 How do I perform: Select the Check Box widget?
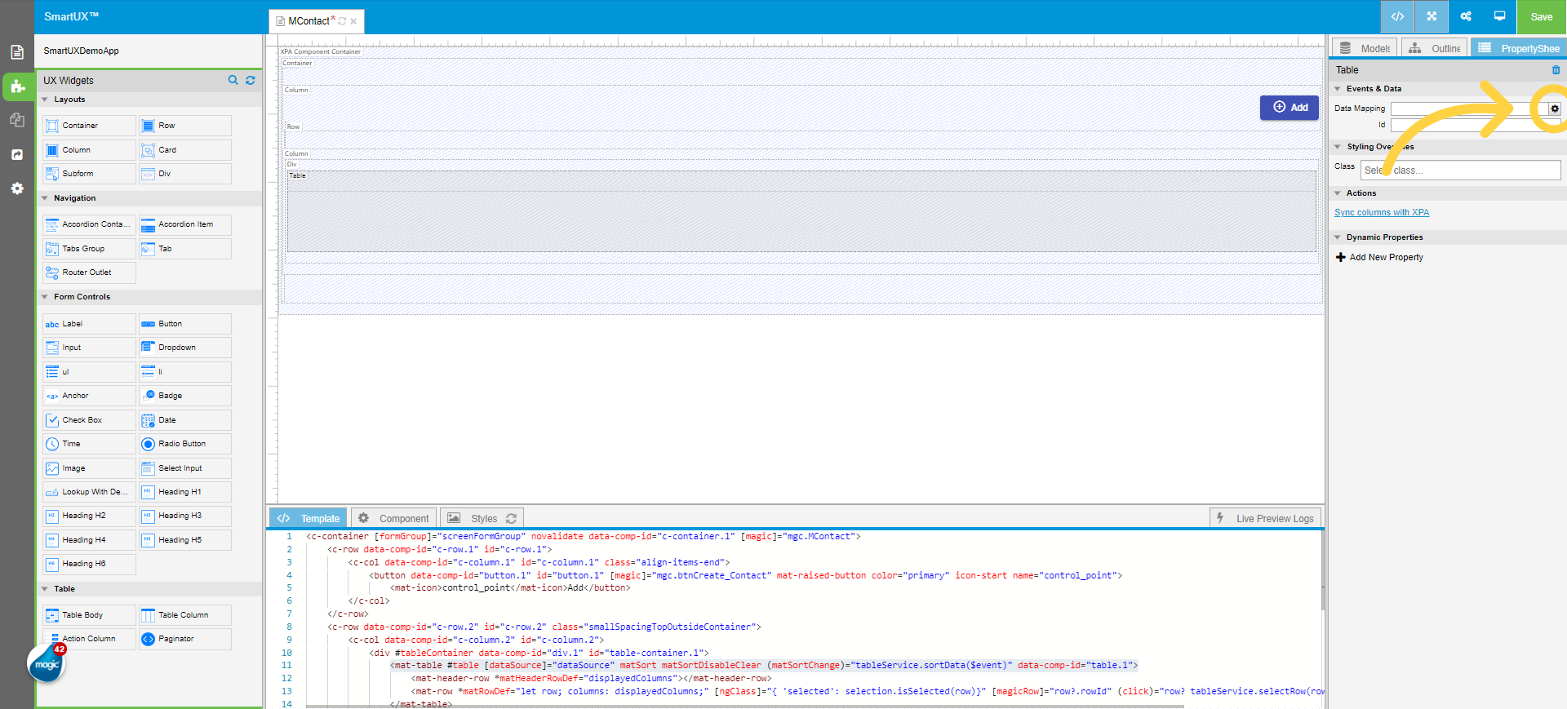click(89, 420)
